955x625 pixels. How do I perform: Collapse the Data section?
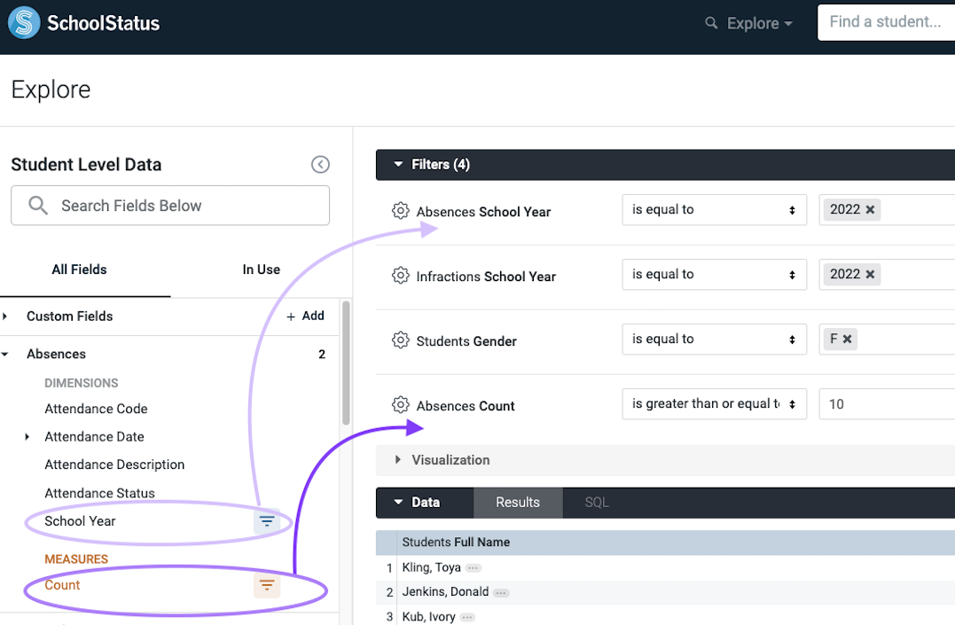(x=398, y=503)
